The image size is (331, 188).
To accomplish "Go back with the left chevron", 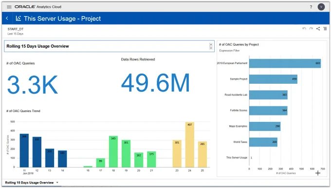I will click(x=7, y=19).
